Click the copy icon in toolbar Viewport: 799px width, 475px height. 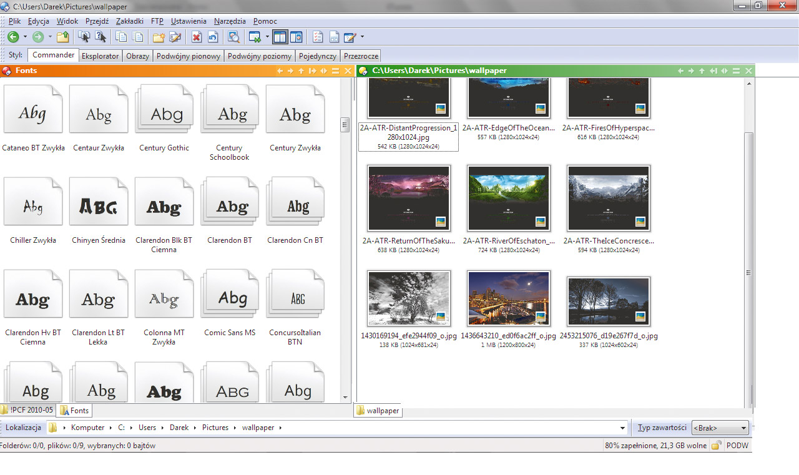point(121,37)
